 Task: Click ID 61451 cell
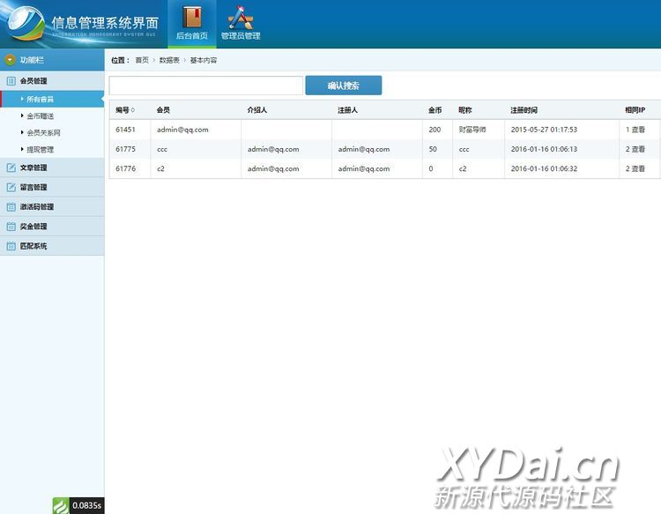click(125, 130)
